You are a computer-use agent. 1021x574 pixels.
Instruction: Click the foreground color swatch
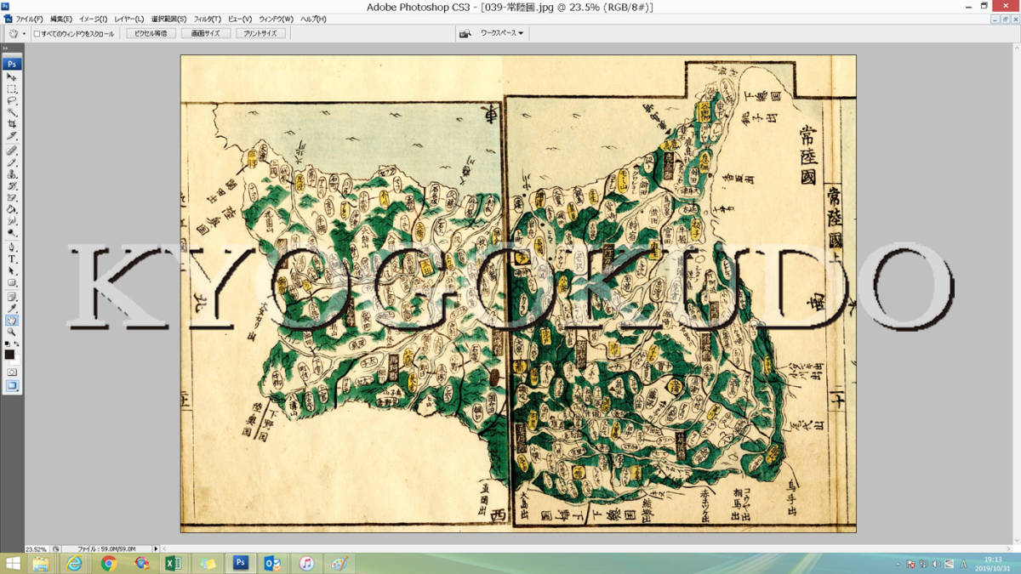(x=9, y=354)
